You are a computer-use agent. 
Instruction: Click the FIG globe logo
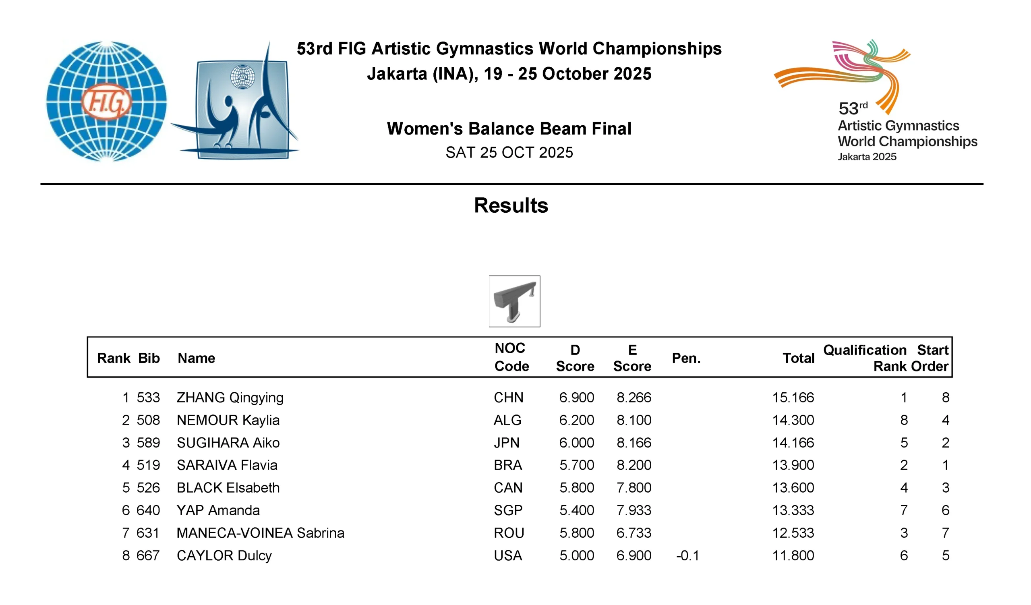point(106,101)
